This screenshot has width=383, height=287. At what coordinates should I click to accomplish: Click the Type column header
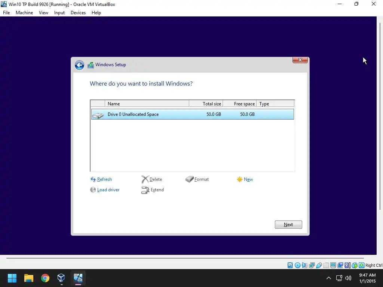tap(276, 104)
